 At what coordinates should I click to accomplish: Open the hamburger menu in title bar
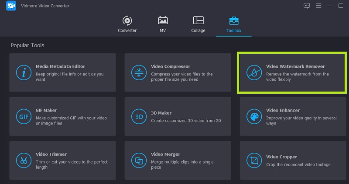point(318,6)
